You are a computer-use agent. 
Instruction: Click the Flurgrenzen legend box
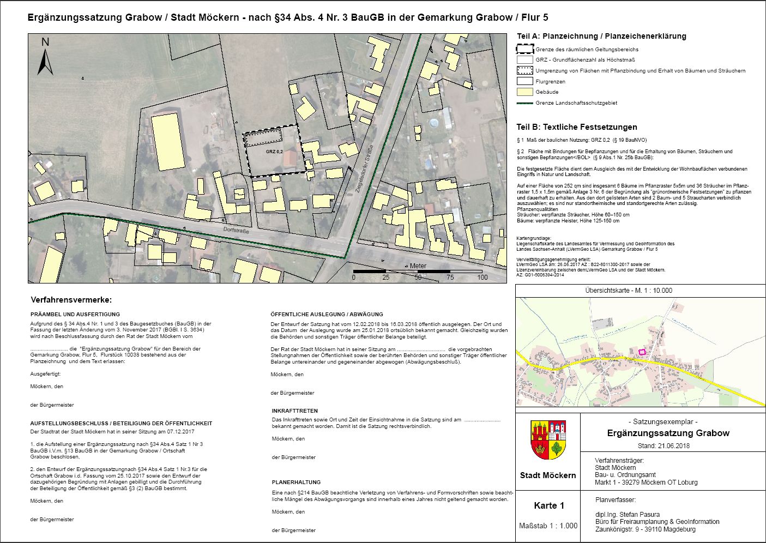524,81
